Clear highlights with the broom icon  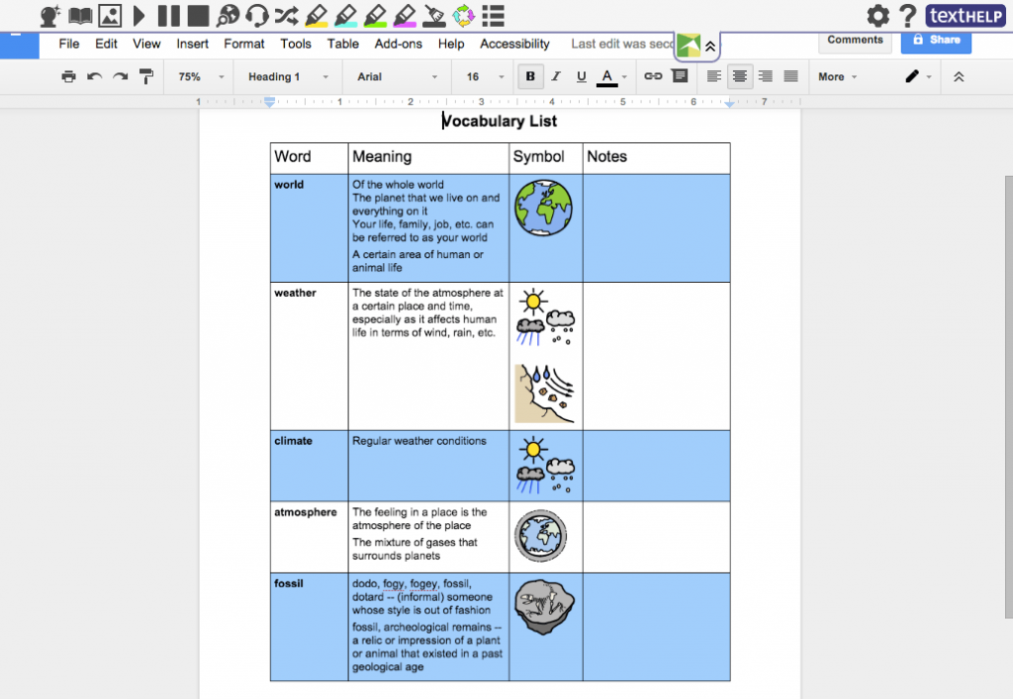click(x=434, y=16)
